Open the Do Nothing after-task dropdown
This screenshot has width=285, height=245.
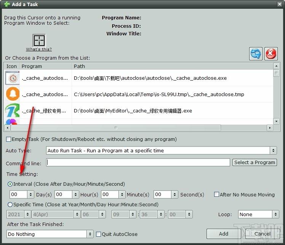pos(50,234)
